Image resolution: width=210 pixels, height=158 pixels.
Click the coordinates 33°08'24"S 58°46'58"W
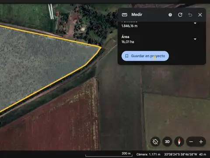point(181,154)
